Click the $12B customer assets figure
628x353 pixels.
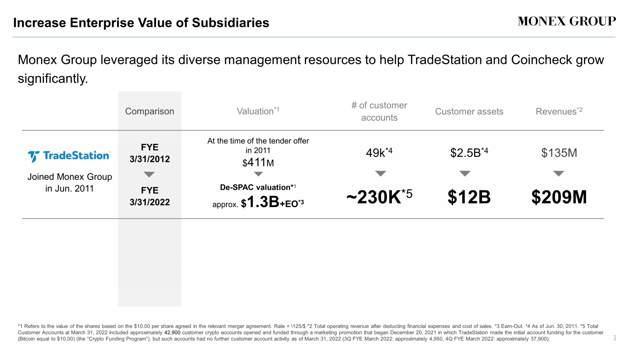pos(469,197)
